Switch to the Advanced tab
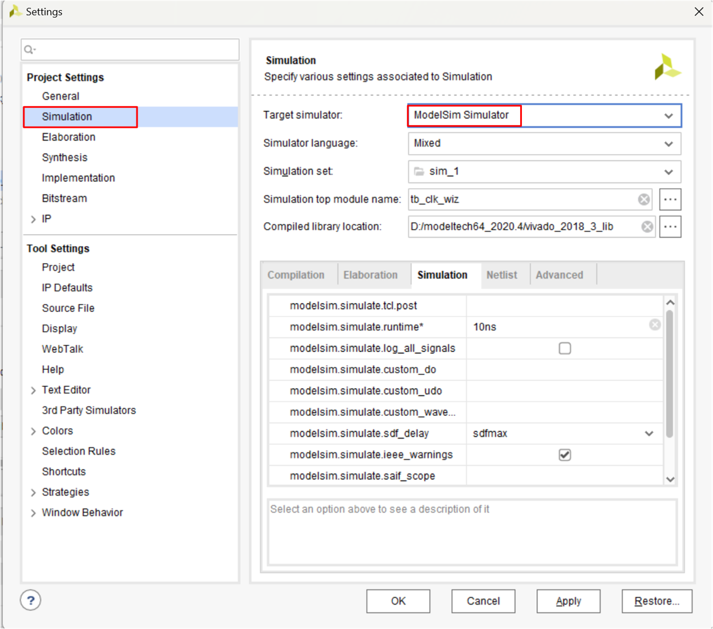This screenshot has height=629, width=713. pos(560,274)
